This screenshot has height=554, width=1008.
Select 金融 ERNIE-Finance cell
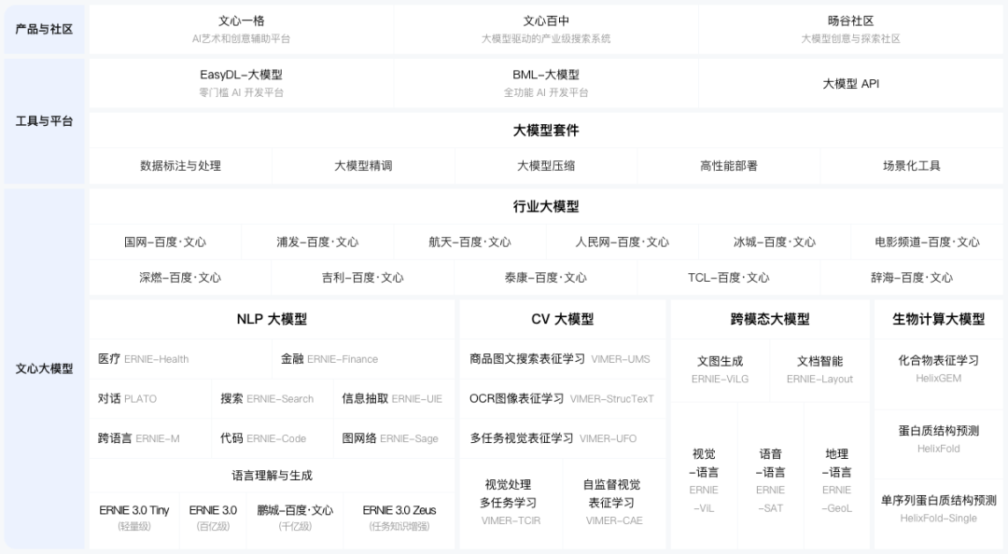[x=363, y=359]
